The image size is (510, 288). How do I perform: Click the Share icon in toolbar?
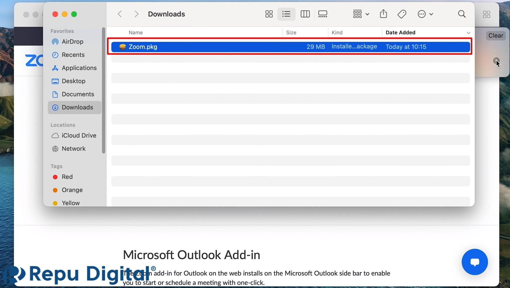coord(383,14)
